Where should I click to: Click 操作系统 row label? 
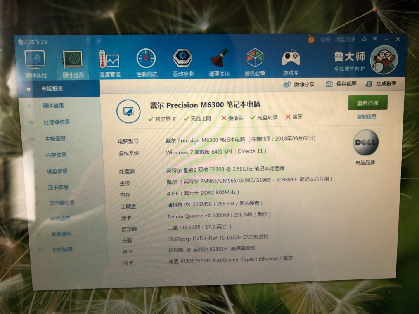tap(129, 153)
